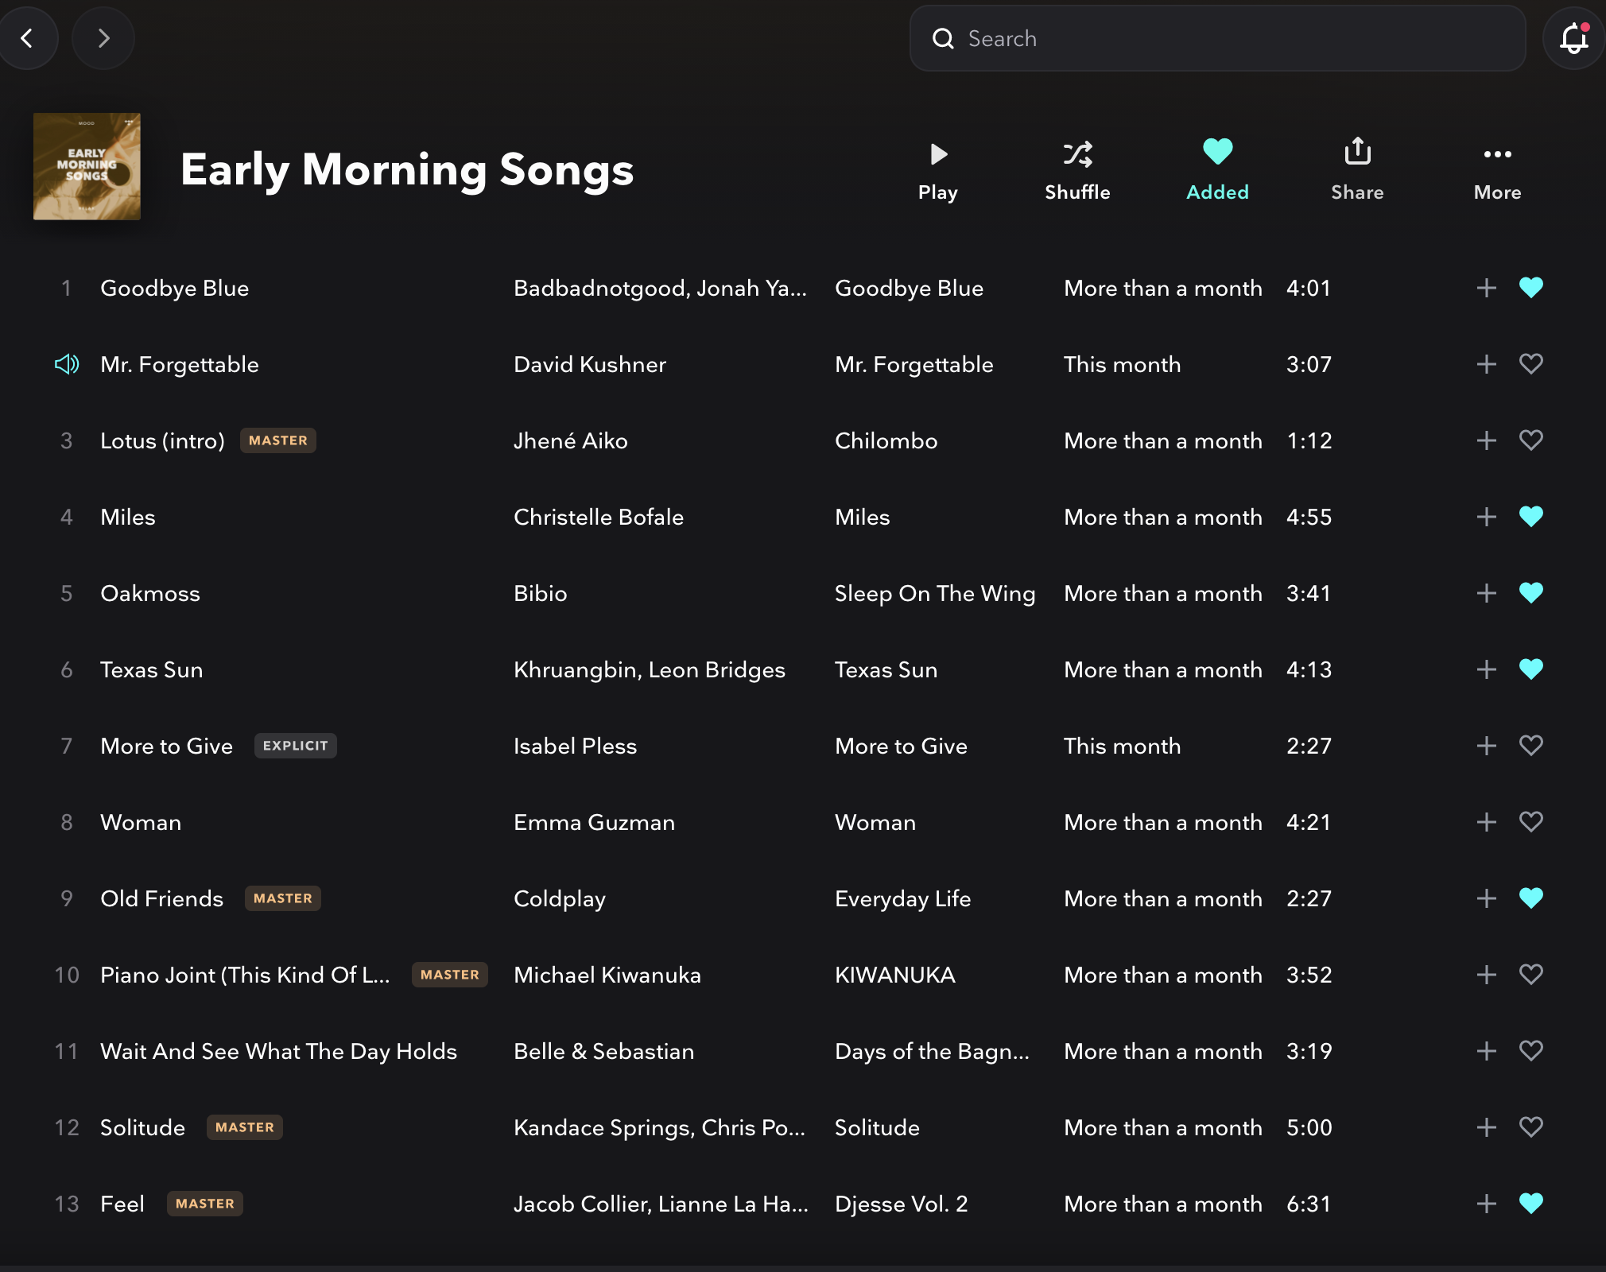Viewport: 1606px width, 1272px height.
Task: Click the EXPLICIT badge on More to Give
Action: tap(296, 746)
